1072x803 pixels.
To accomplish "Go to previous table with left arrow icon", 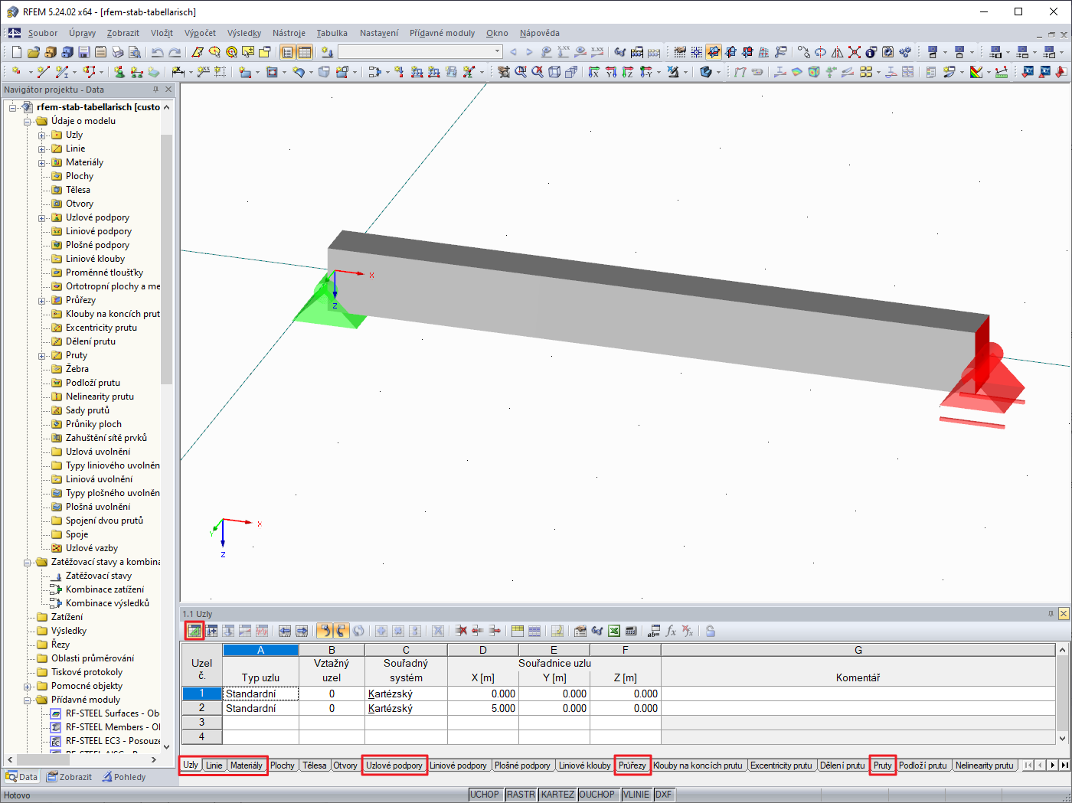I will 285,631.
